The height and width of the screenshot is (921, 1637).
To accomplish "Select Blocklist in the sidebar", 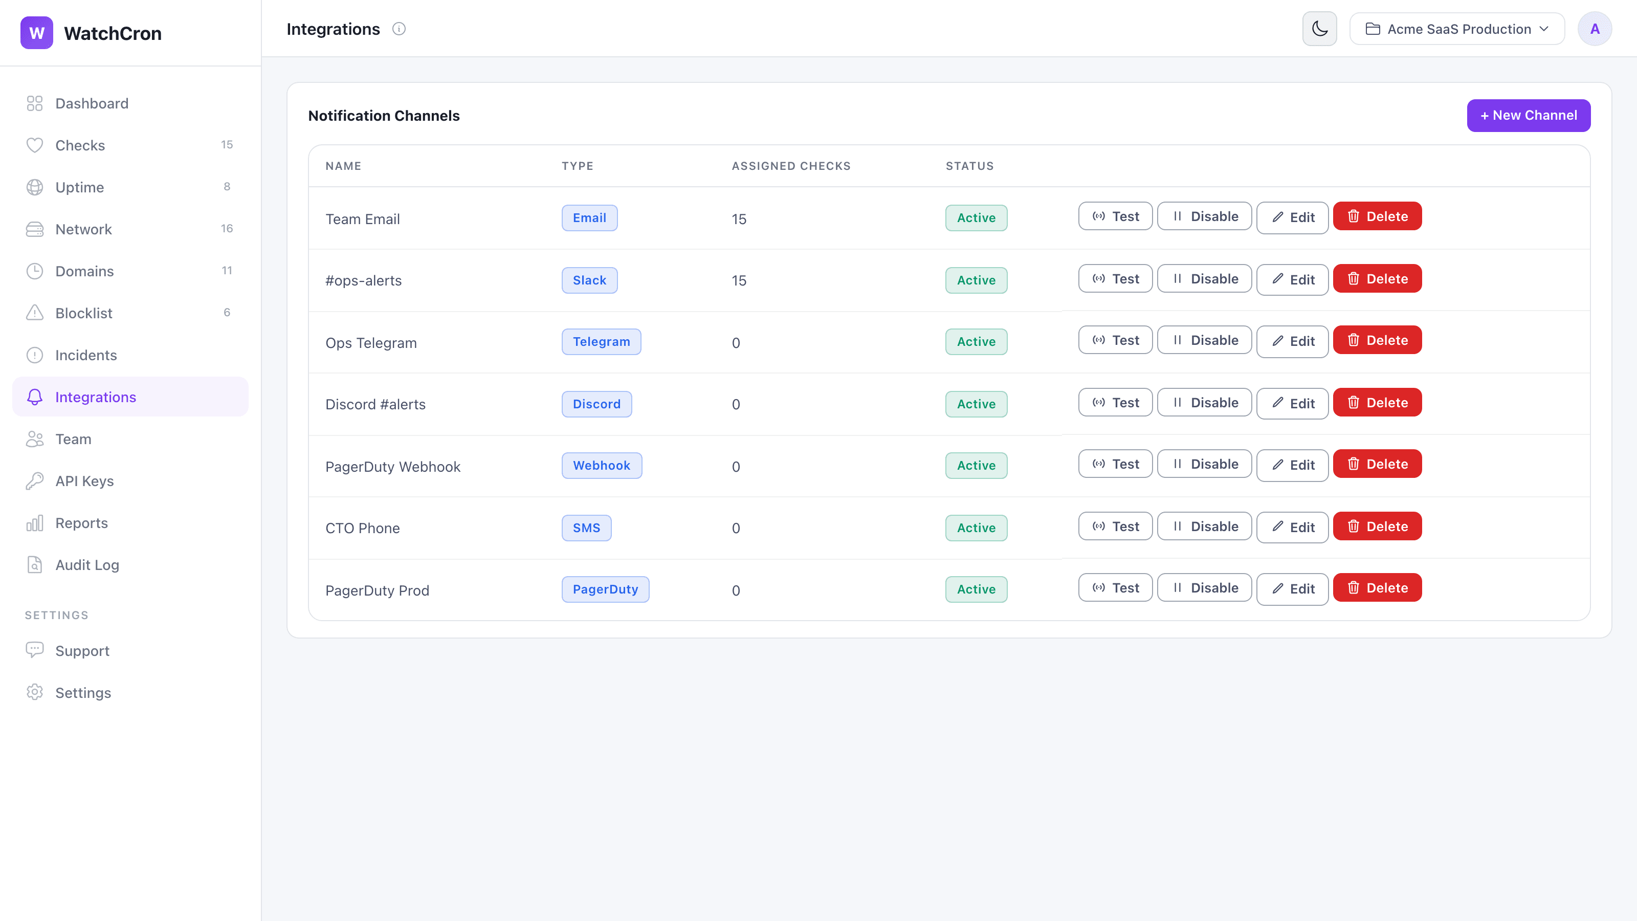I will pyautogui.click(x=130, y=313).
